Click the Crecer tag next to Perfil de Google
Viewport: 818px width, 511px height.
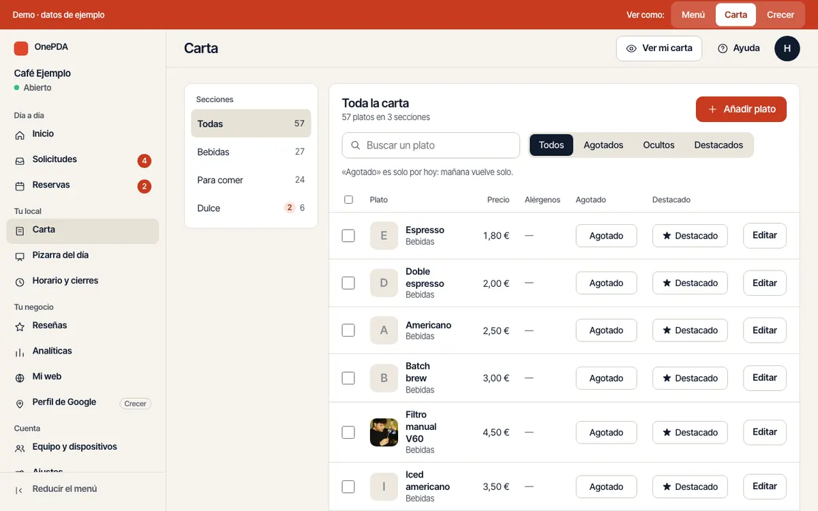click(x=135, y=404)
